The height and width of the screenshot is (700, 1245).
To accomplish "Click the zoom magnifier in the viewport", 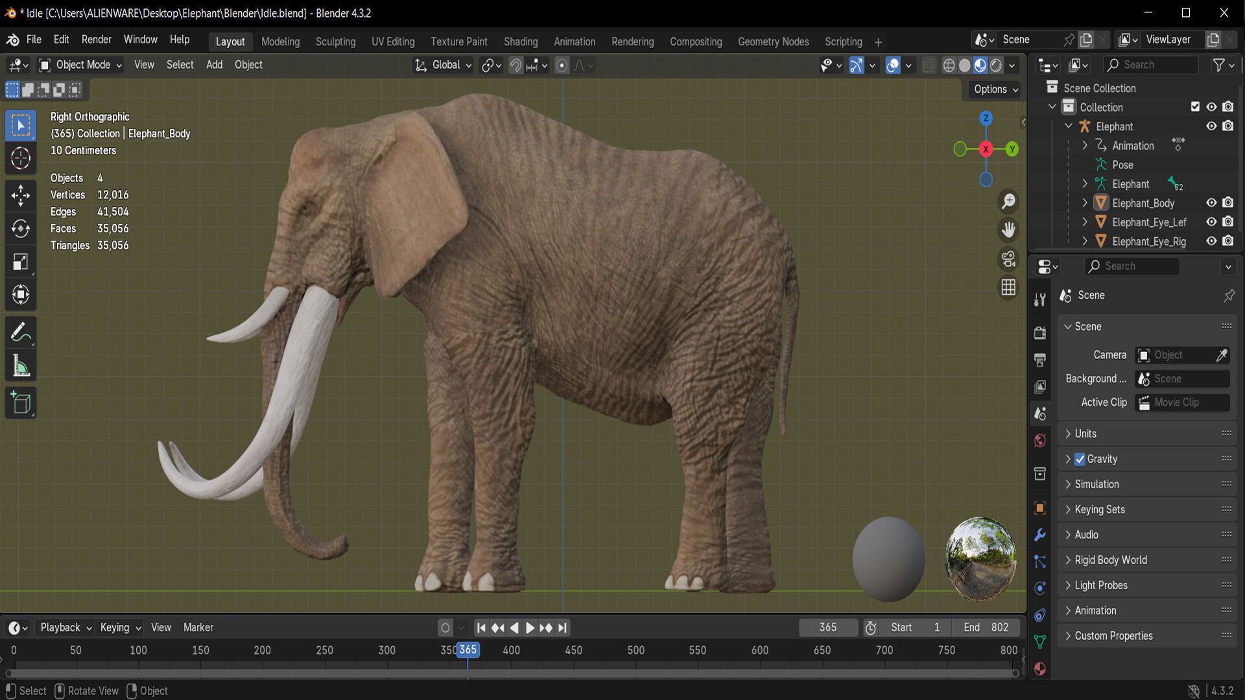I will 1008,202.
